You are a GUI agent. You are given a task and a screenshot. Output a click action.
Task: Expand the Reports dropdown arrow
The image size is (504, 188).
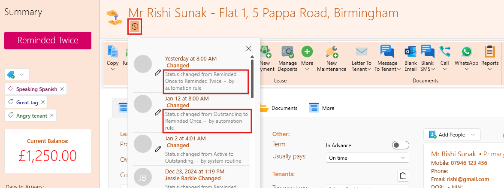coord(490,69)
